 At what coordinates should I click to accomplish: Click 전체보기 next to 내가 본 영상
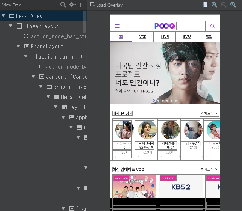209,113
